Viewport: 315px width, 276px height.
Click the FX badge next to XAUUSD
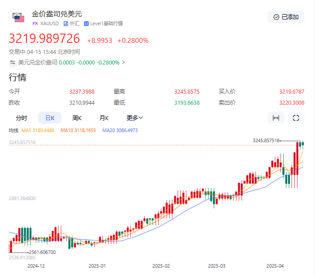35,23
